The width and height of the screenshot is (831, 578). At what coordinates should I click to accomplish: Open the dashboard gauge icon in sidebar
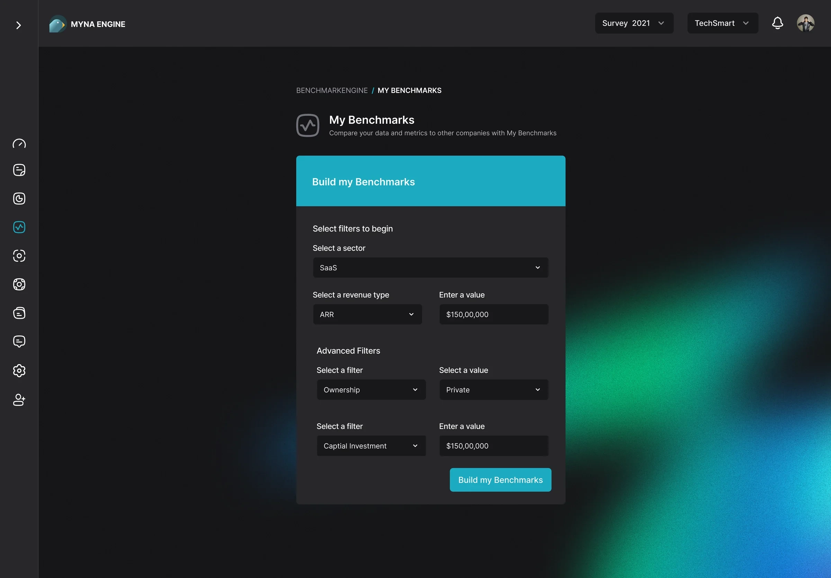point(19,144)
